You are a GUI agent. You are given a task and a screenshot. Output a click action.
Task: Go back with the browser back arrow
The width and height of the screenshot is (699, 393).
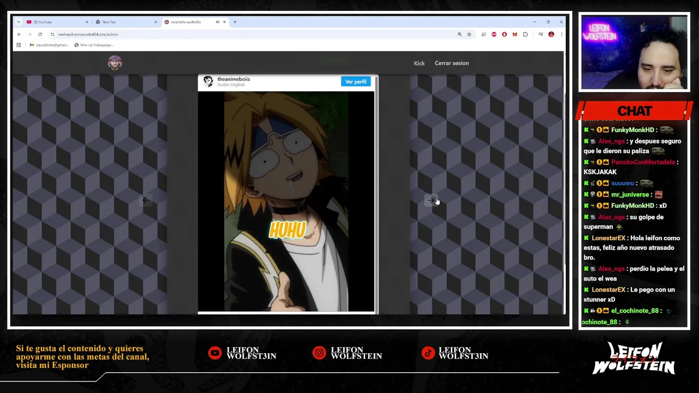pos(19,34)
